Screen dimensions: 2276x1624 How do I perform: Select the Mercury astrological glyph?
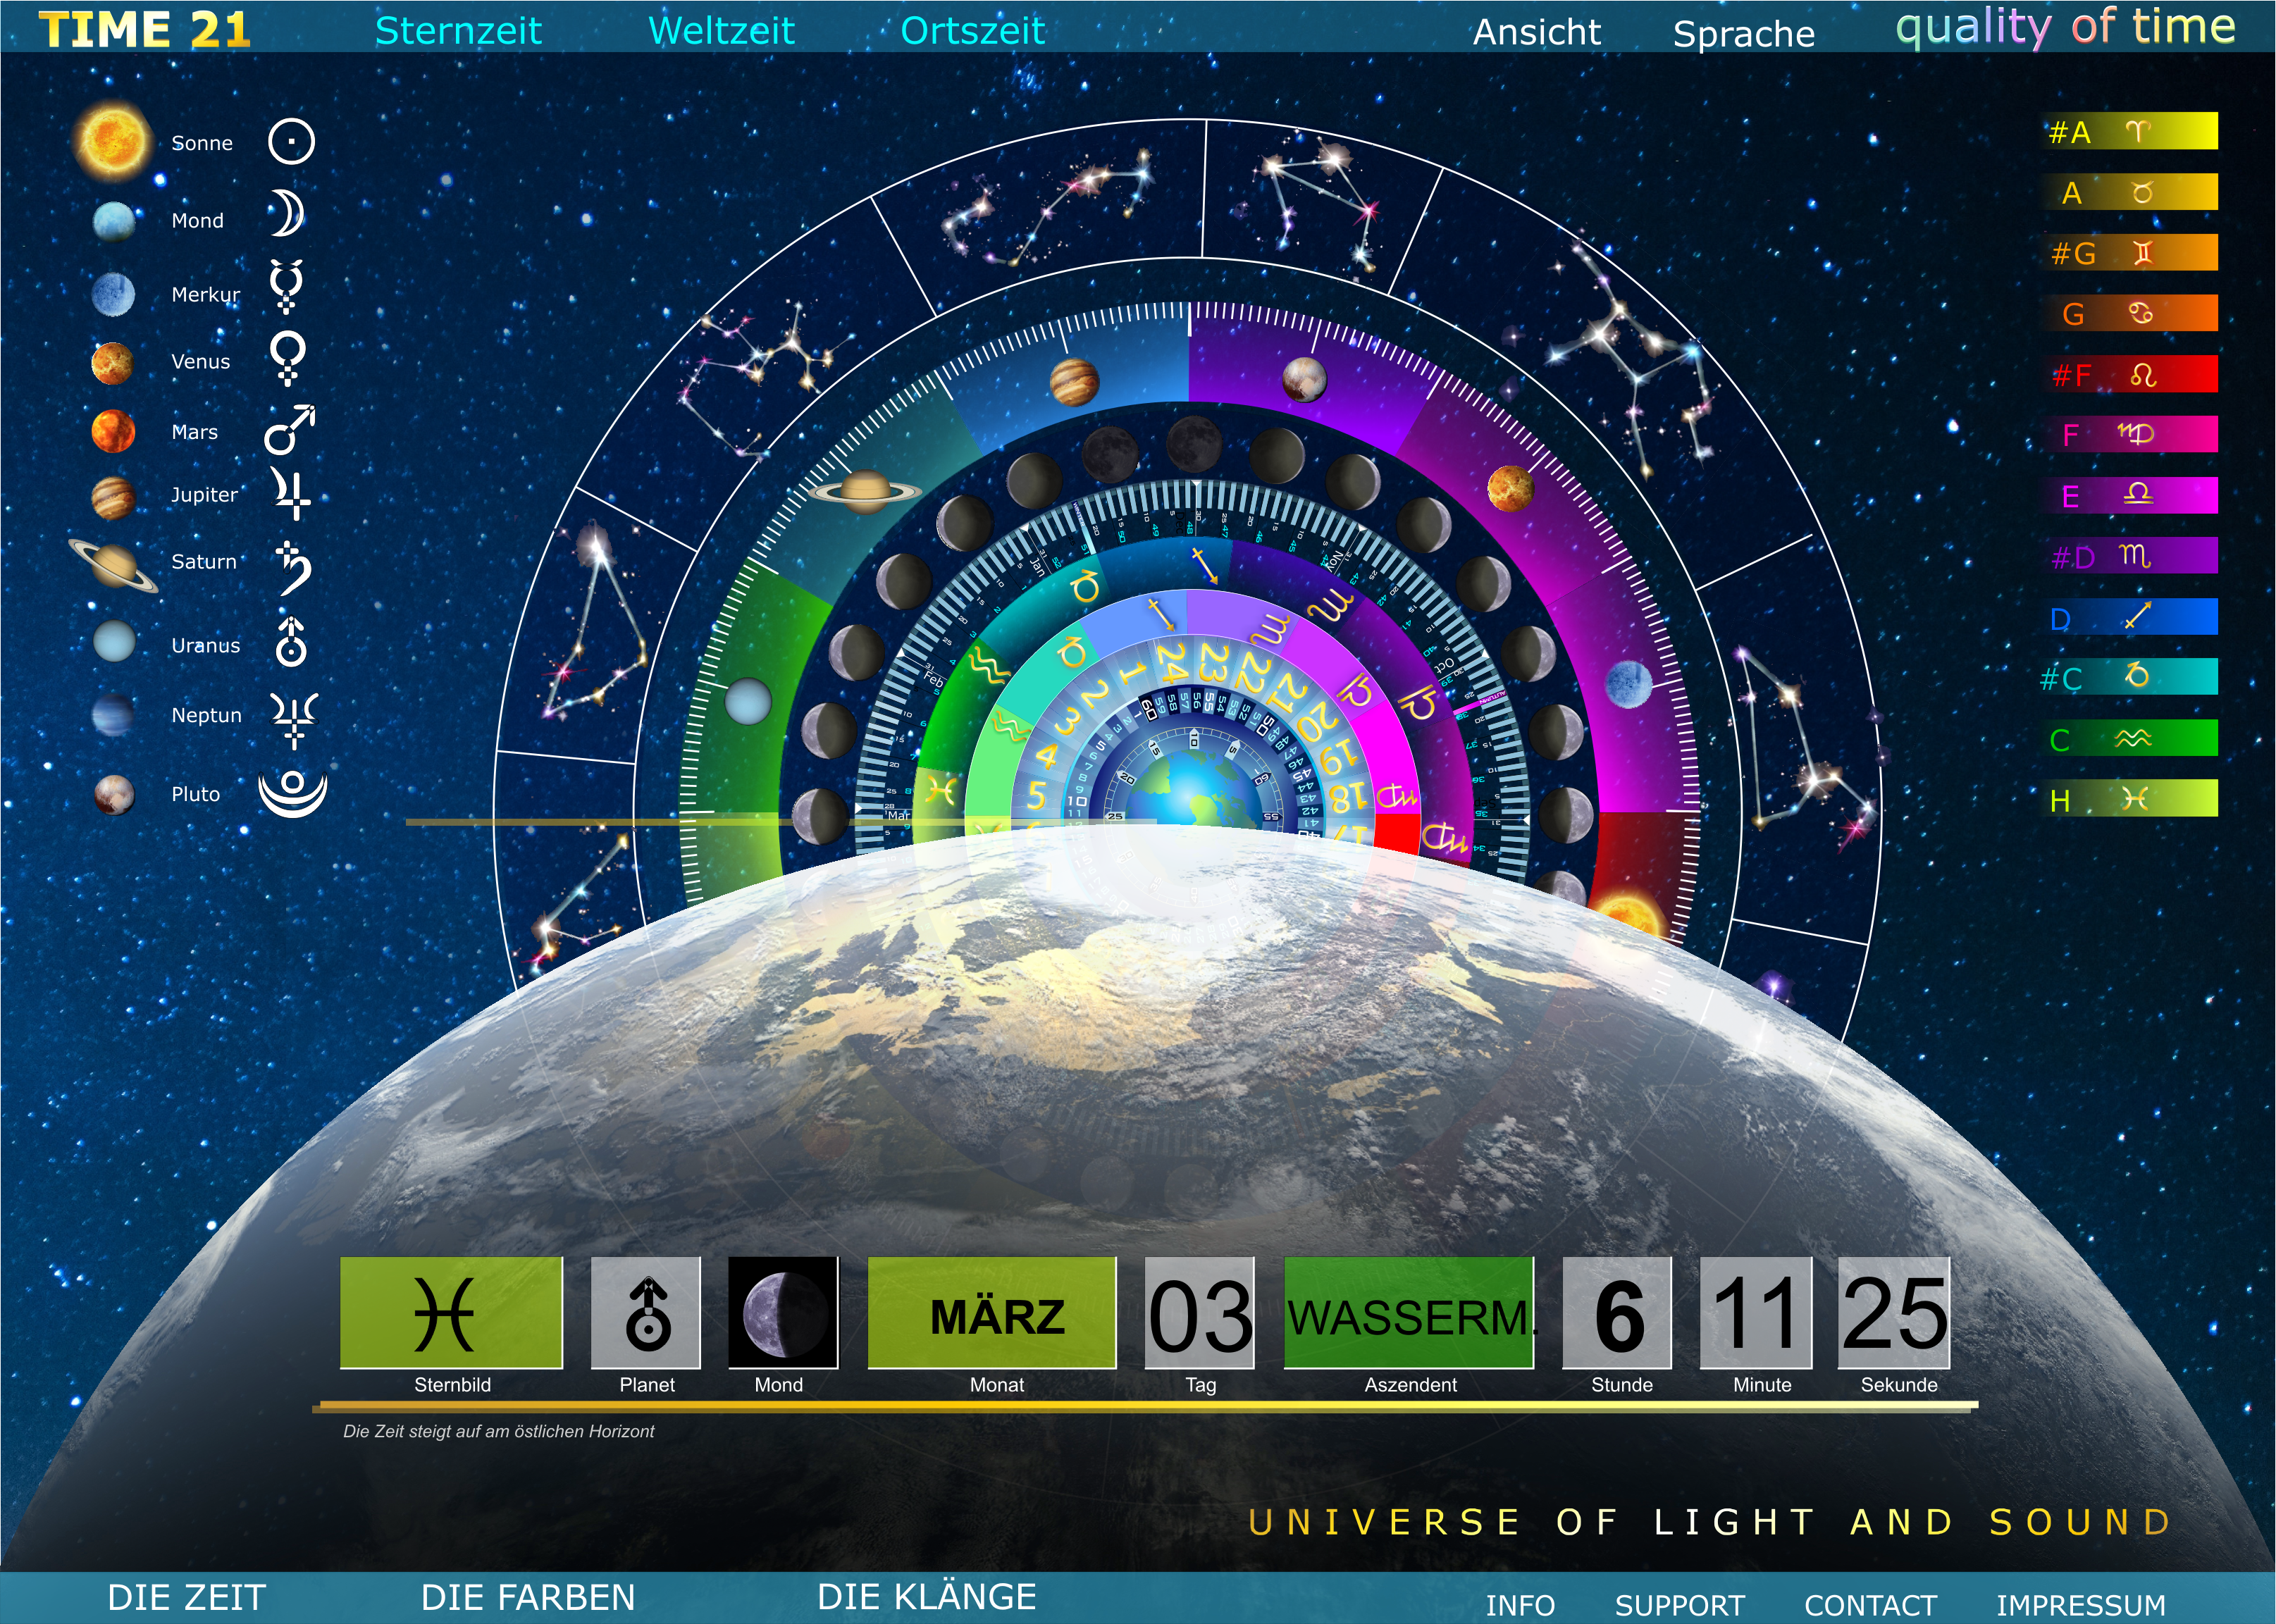287,286
